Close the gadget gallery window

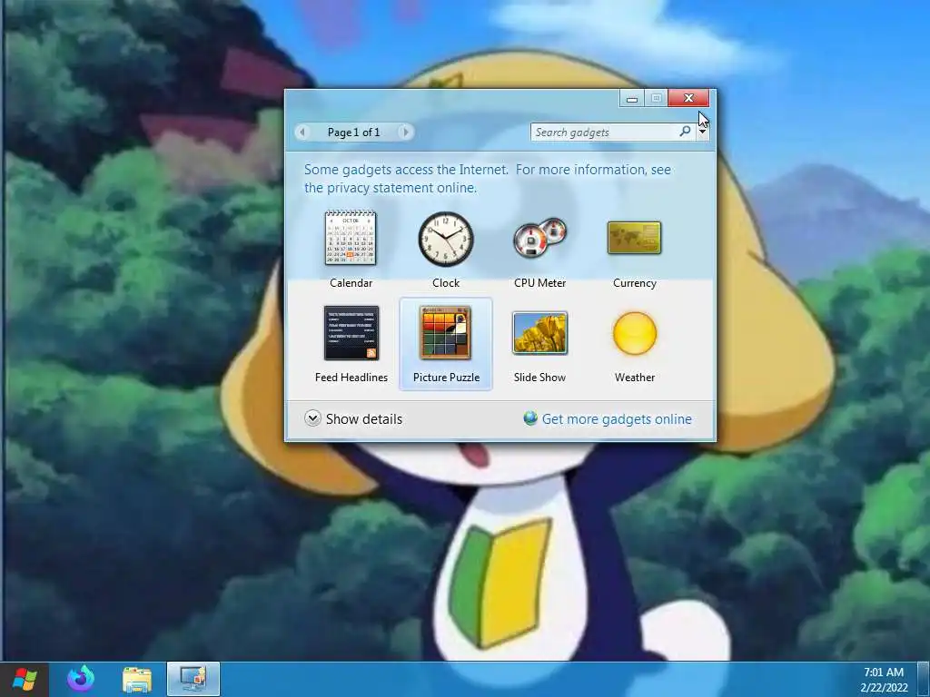click(x=688, y=98)
